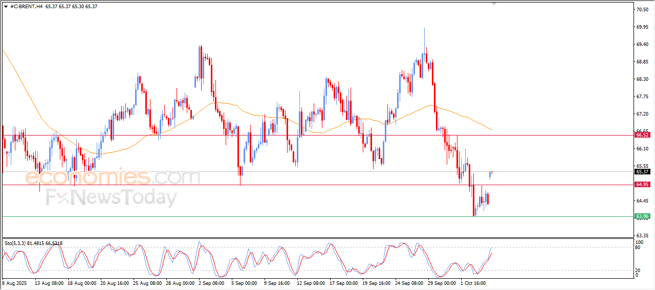
Task: Click the red 66.52 price label
Action: [x=642, y=135]
